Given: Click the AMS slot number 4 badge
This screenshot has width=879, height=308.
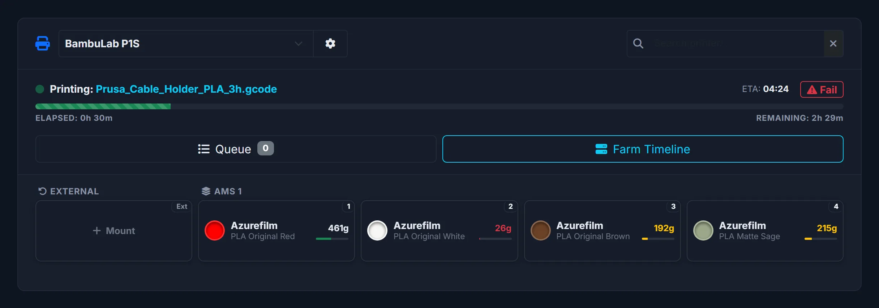Looking at the screenshot, I should (x=836, y=207).
